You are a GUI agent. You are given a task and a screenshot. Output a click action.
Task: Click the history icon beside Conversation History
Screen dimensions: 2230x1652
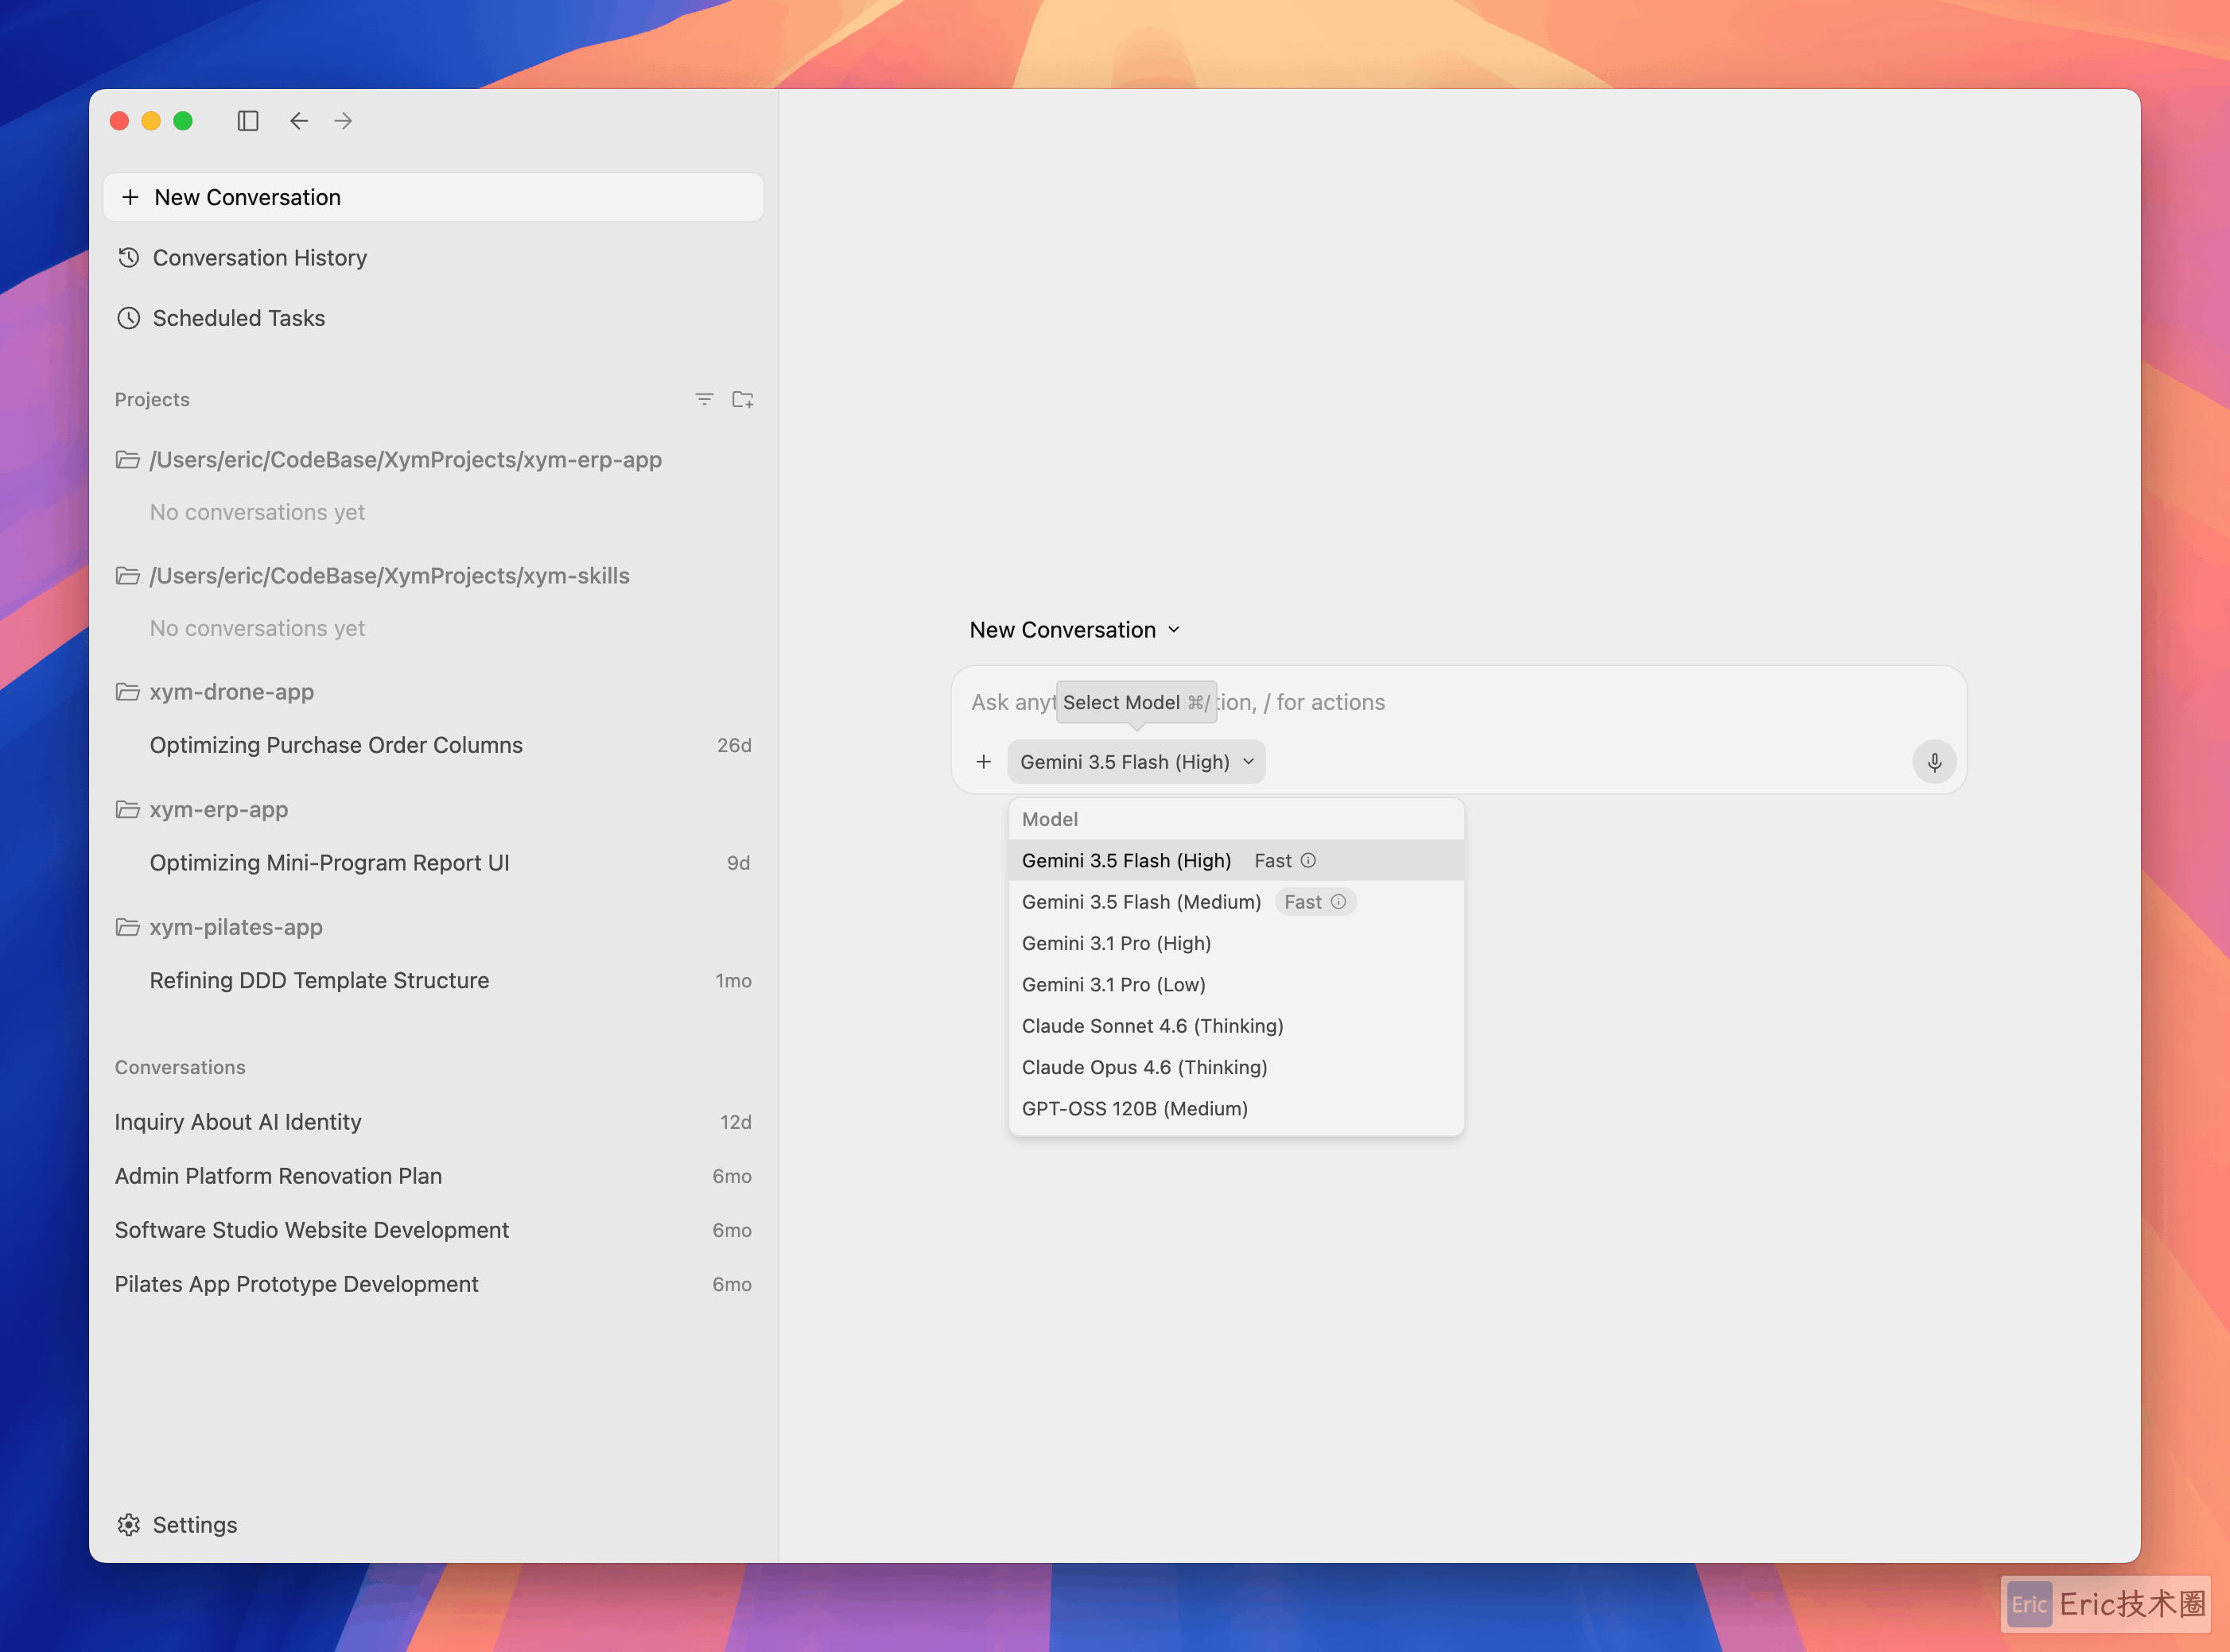tap(128, 258)
